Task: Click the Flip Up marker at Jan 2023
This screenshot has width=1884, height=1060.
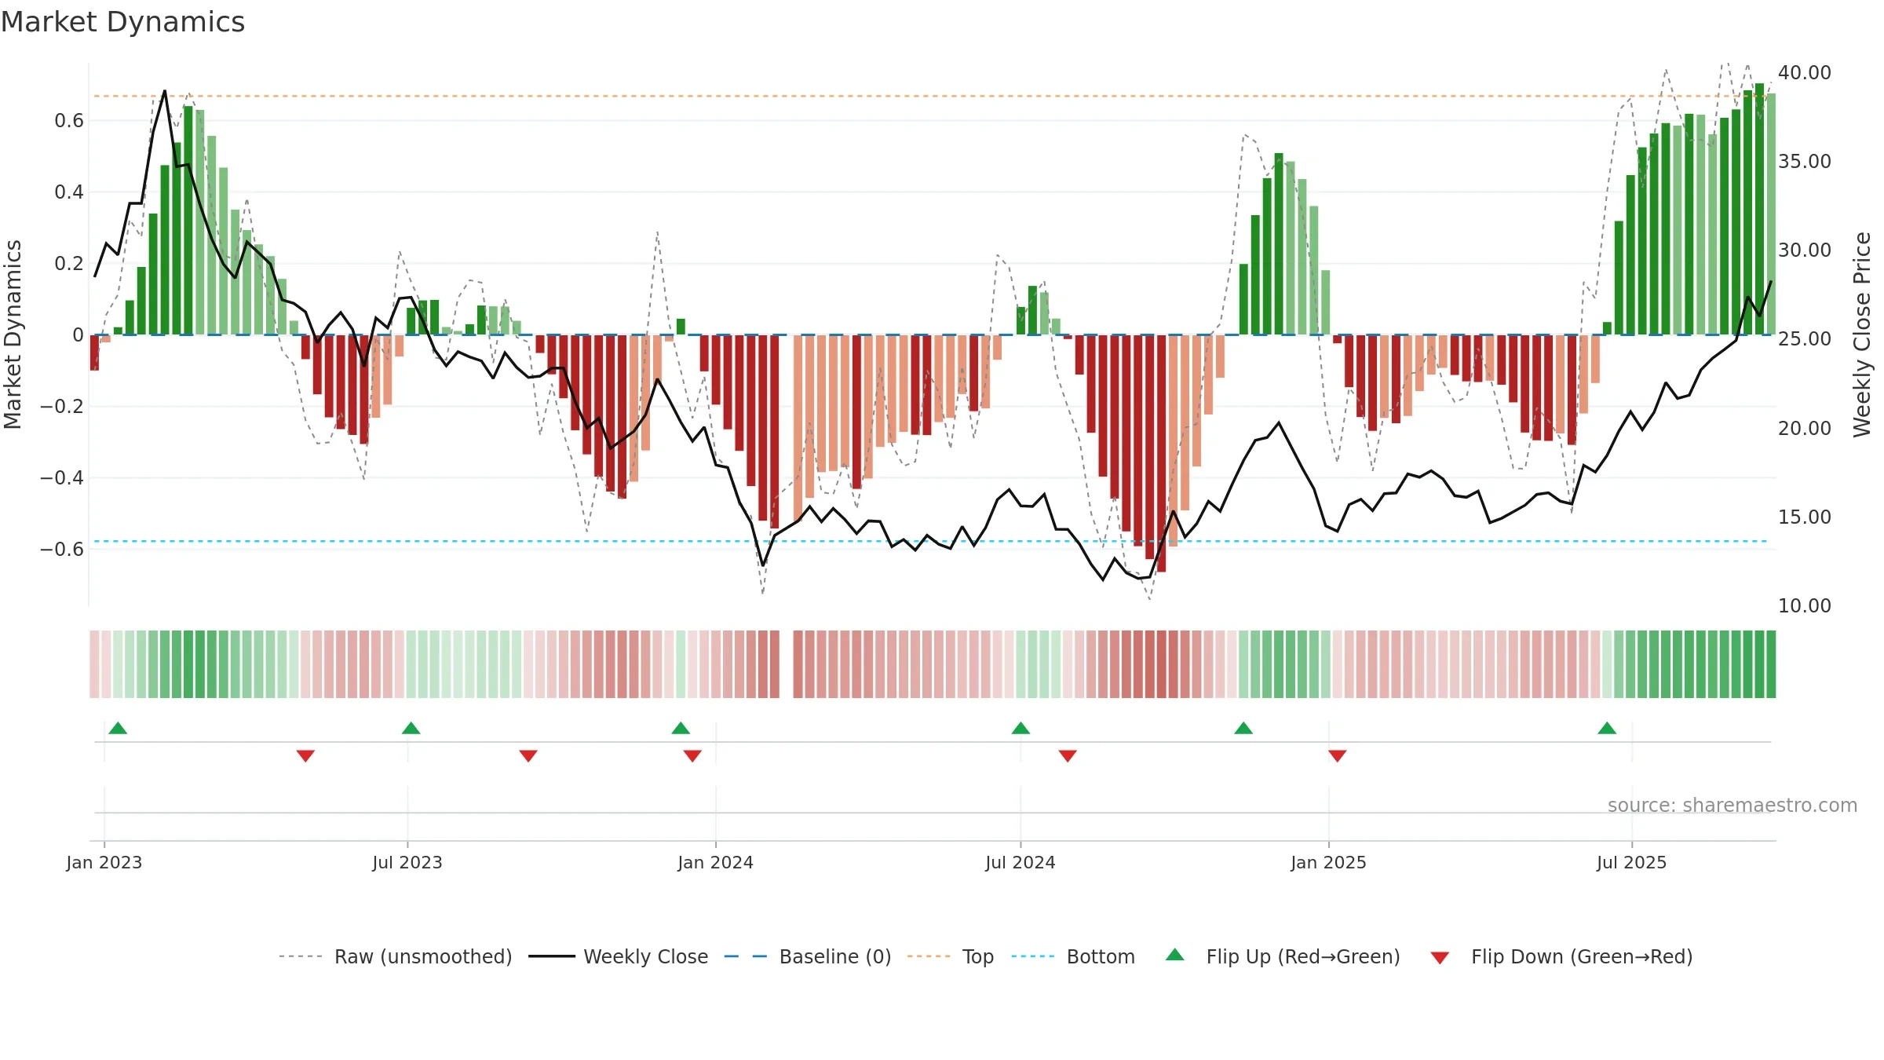Action: pyautogui.click(x=118, y=728)
